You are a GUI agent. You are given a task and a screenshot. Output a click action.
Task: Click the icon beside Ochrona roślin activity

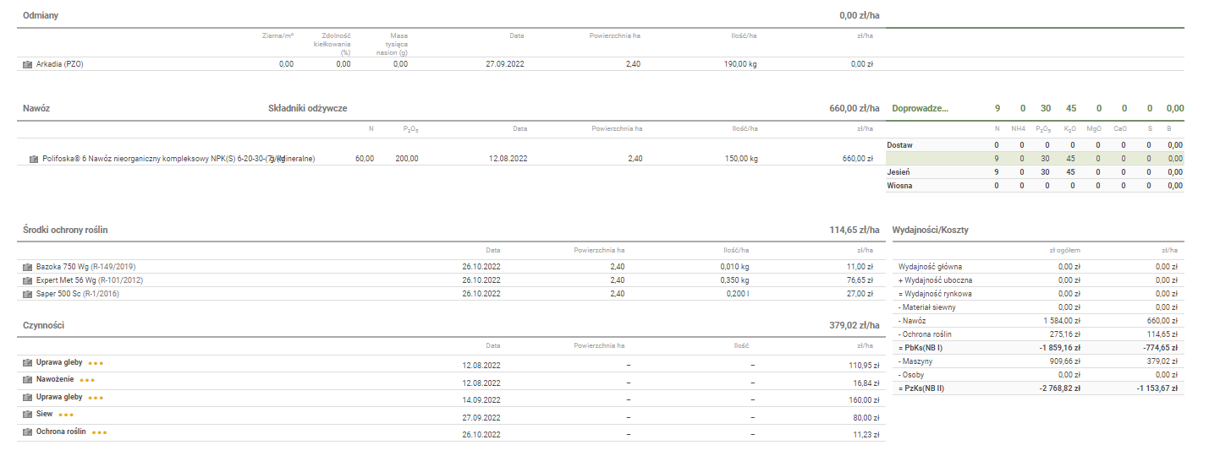click(27, 432)
